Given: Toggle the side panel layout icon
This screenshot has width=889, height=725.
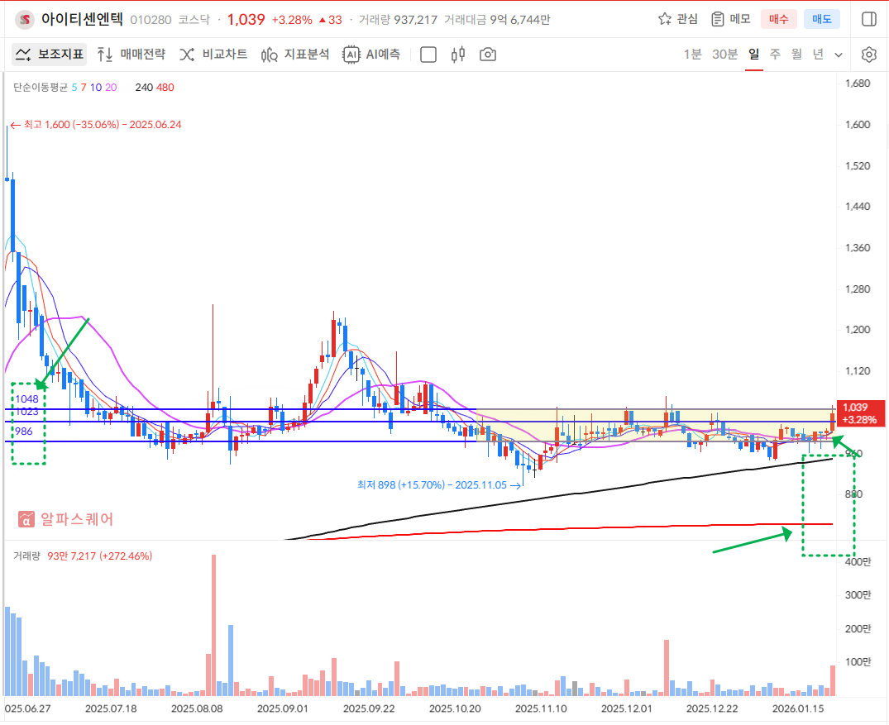Looking at the screenshot, I should [868, 19].
